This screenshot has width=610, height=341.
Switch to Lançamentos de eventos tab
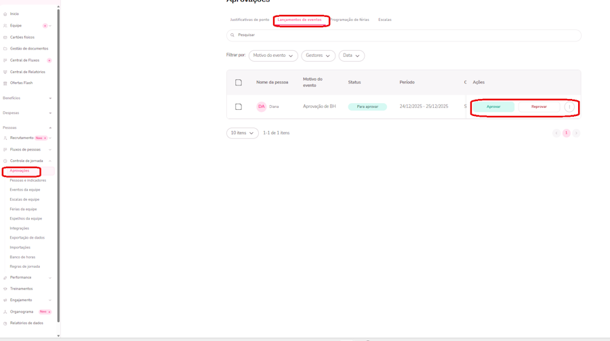[300, 20]
